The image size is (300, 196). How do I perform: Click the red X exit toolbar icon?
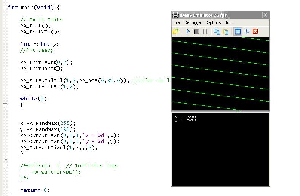(x=255, y=32)
